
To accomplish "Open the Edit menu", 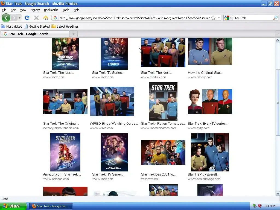I will [x=13, y=10].
